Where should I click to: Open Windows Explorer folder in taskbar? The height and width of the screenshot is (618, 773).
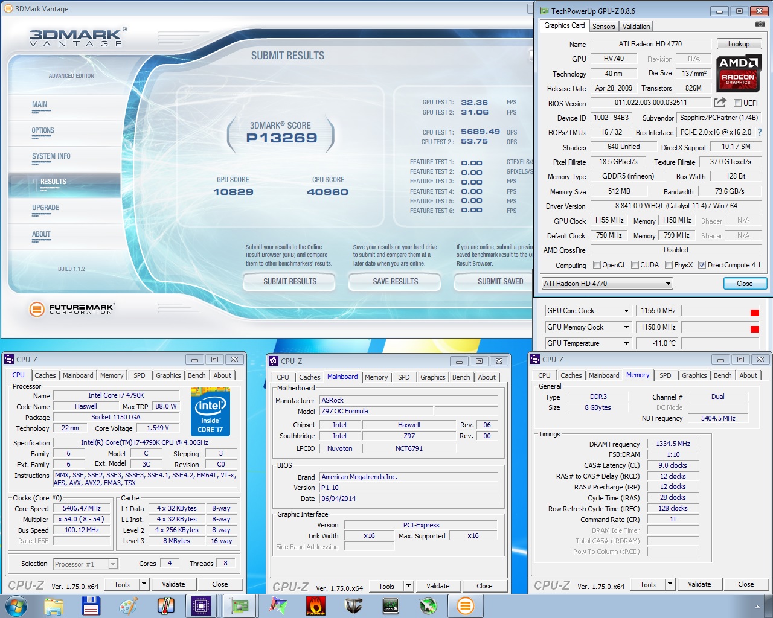coord(54,606)
